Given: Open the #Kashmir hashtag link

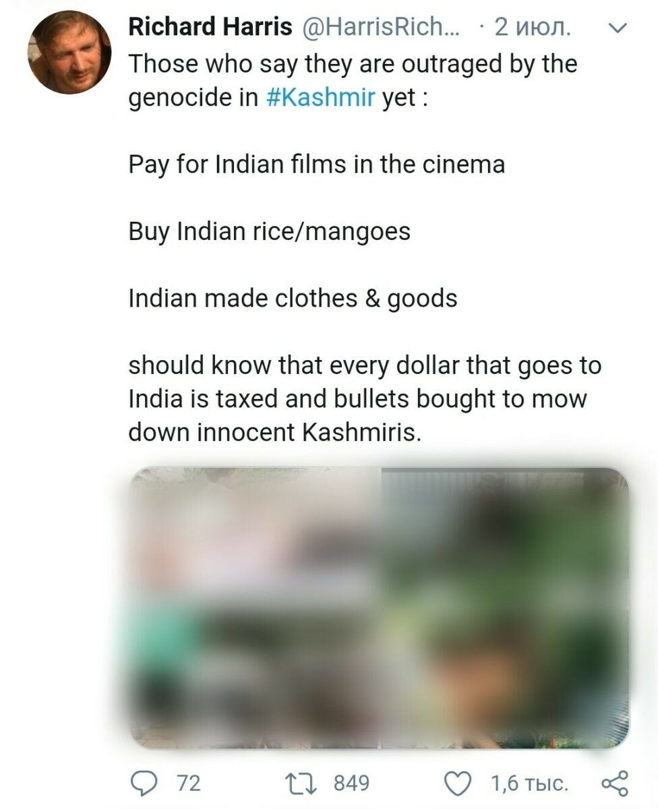Looking at the screenshot, I should tap(321, 97).
